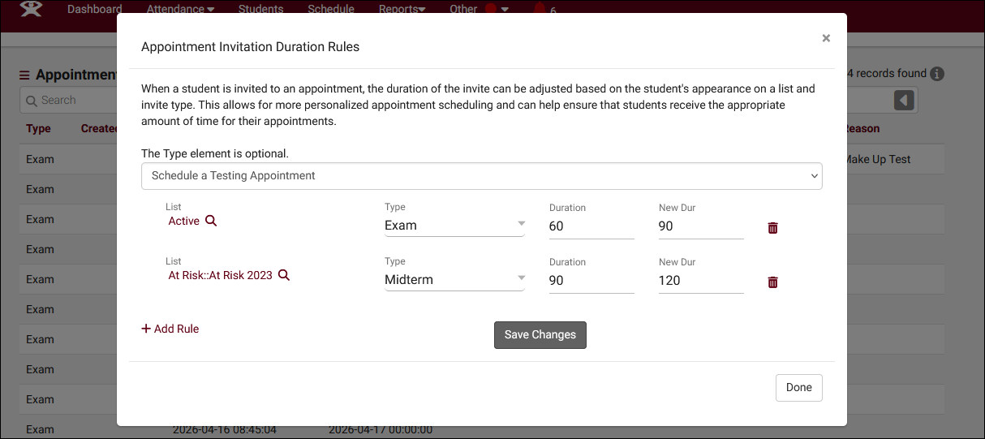Click the At Risk::At Risk 2023 list link
985x439 pixels.
click(x=220, y=275)
